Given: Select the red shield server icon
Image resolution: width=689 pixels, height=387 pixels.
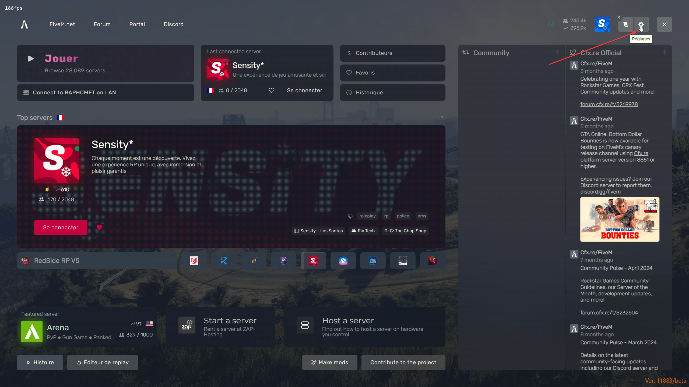Looking at the screenshot, I should [x=194, y=261].
